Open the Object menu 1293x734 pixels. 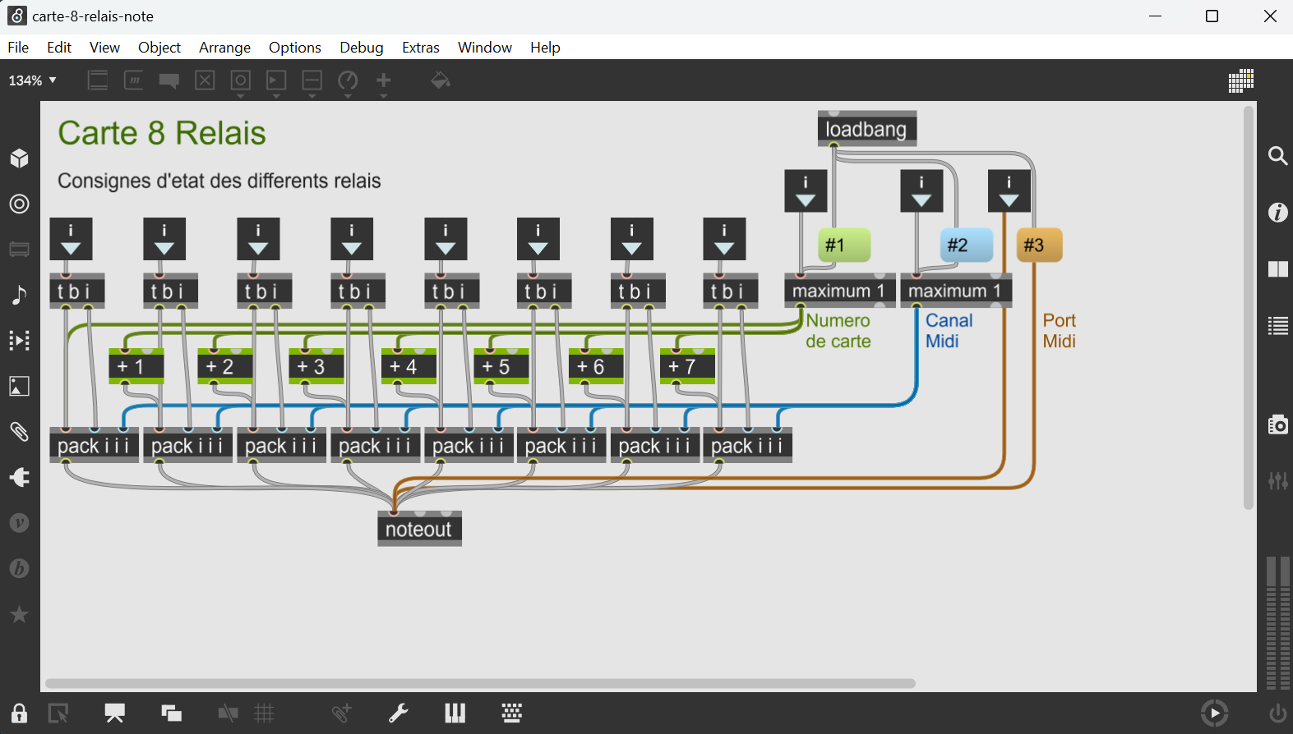point(159,48)
